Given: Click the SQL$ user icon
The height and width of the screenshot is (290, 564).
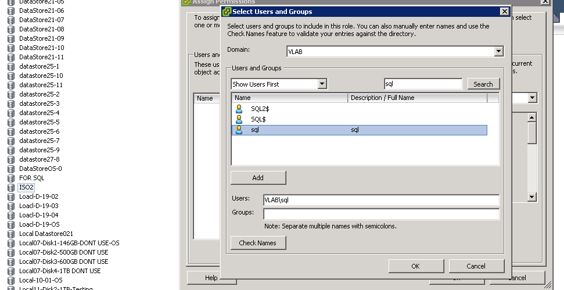Looking at the screenshot, I should [239, 119].
